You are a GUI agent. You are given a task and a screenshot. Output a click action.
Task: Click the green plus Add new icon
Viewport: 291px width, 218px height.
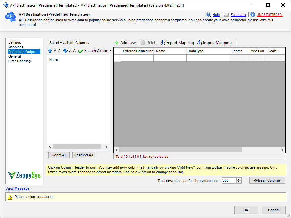click(117, 43)
